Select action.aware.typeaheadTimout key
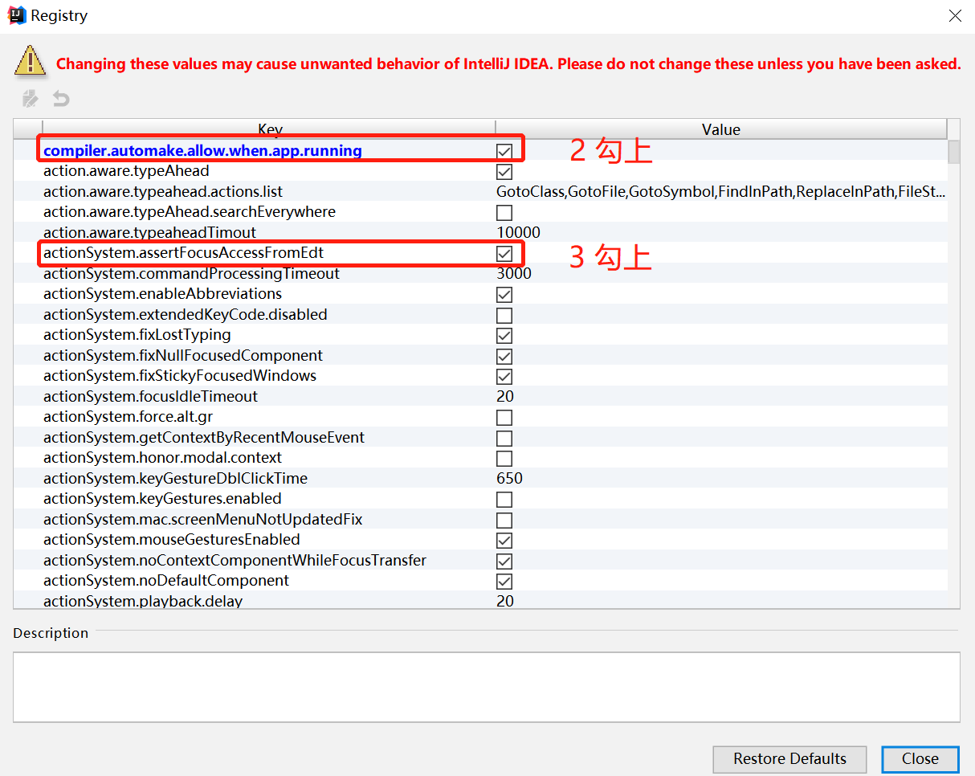This screenshot has height=776, width=975. click(150, 233)
